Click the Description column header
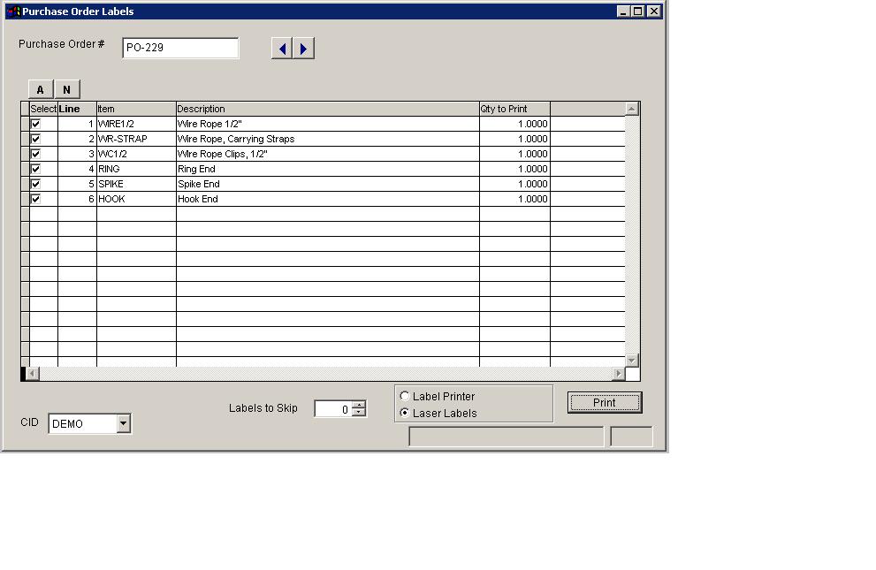Viewport: 876px width, 570px height. (x=327, y=109)
